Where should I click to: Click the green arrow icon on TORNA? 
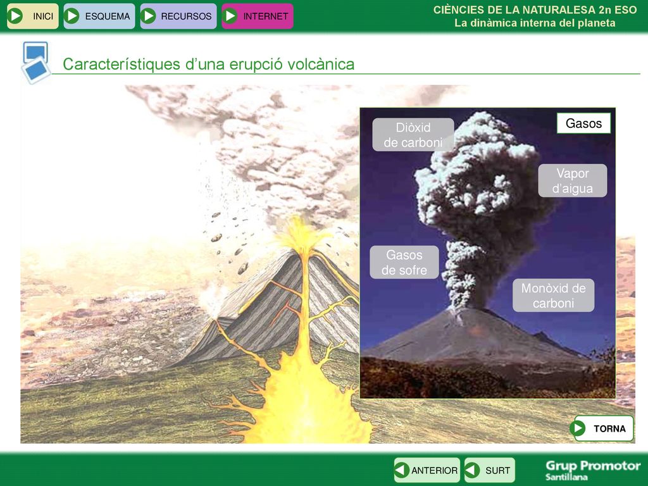pos(578,428)
